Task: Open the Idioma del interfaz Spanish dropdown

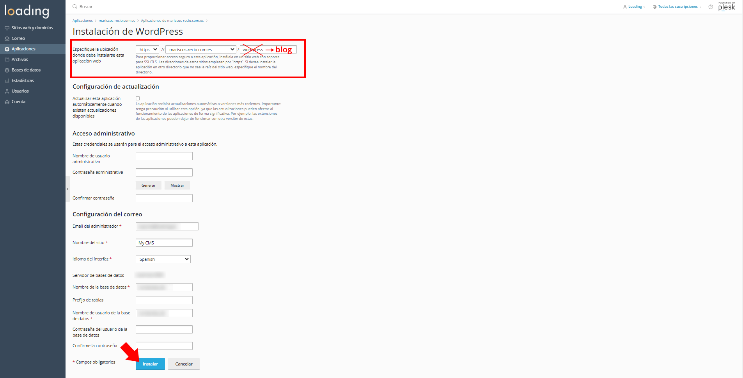Action: click(163, 259)
